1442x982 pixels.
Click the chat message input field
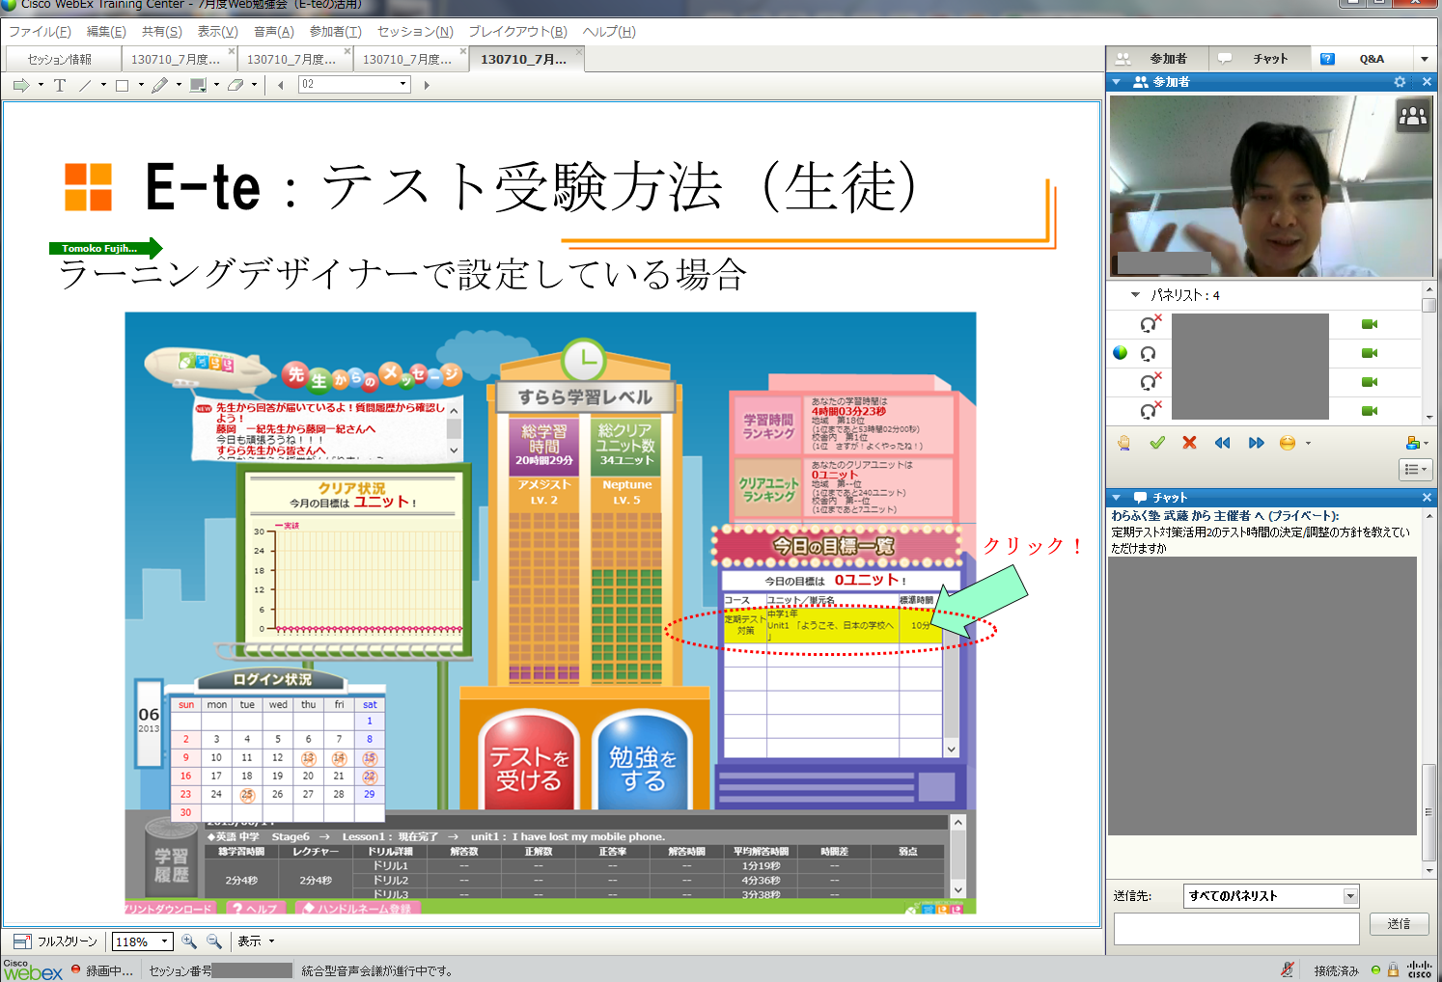coord(1236,929)
